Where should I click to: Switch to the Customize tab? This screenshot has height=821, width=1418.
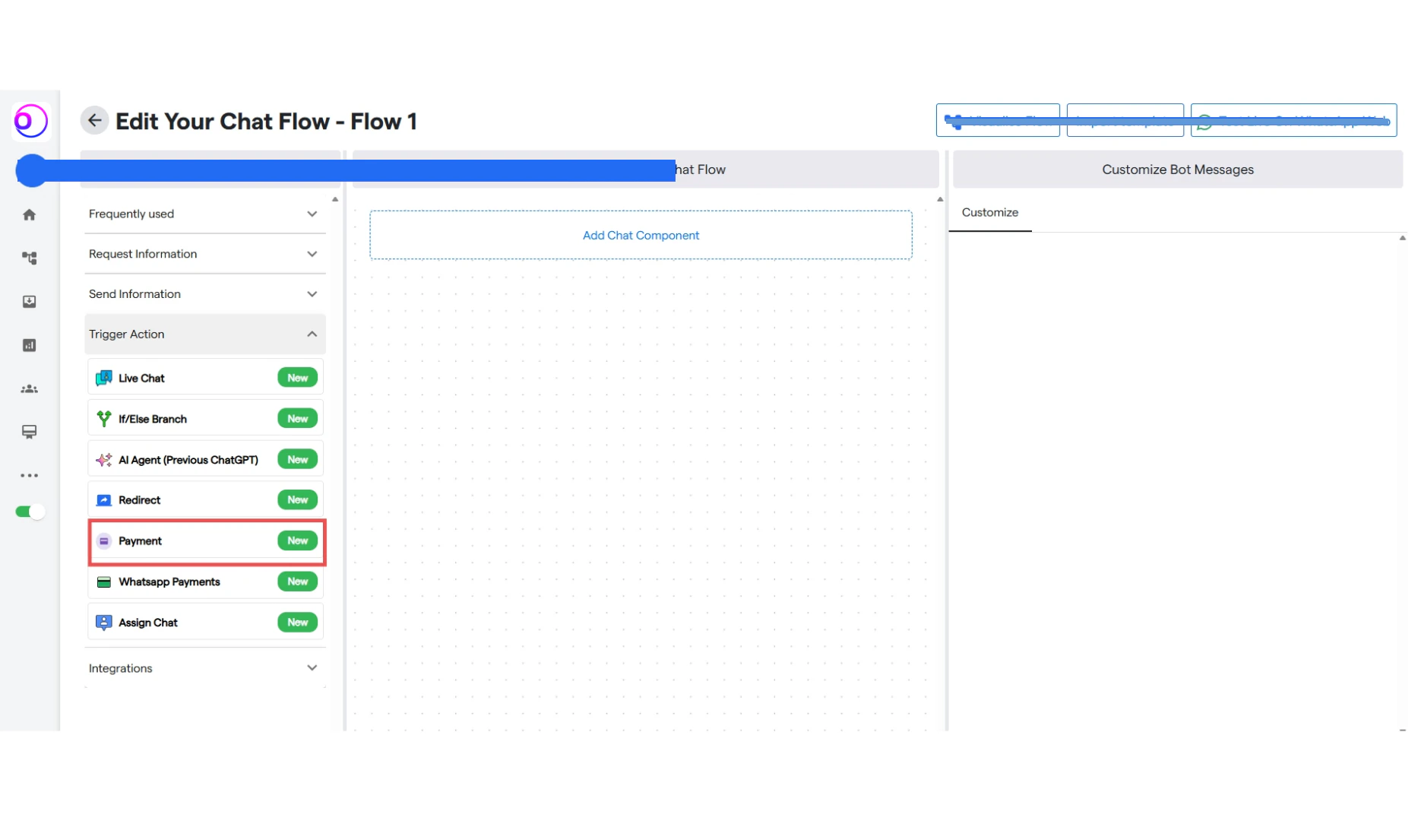pyautogui.click(x=989, y=213)
